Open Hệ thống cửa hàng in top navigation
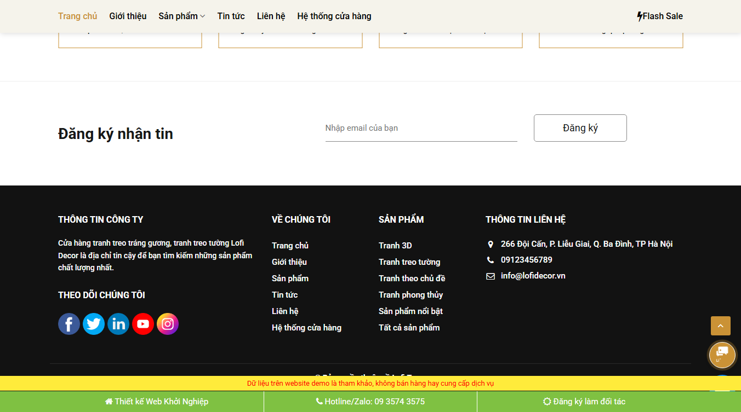Screen dimensions: 741x412 point(334,16)
